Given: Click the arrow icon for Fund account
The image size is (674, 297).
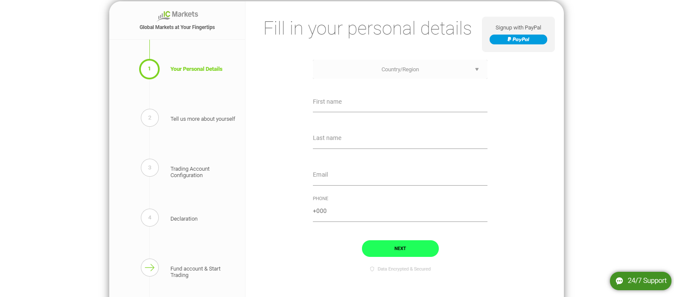Looking at the screenshot, I should coord(150,268).
